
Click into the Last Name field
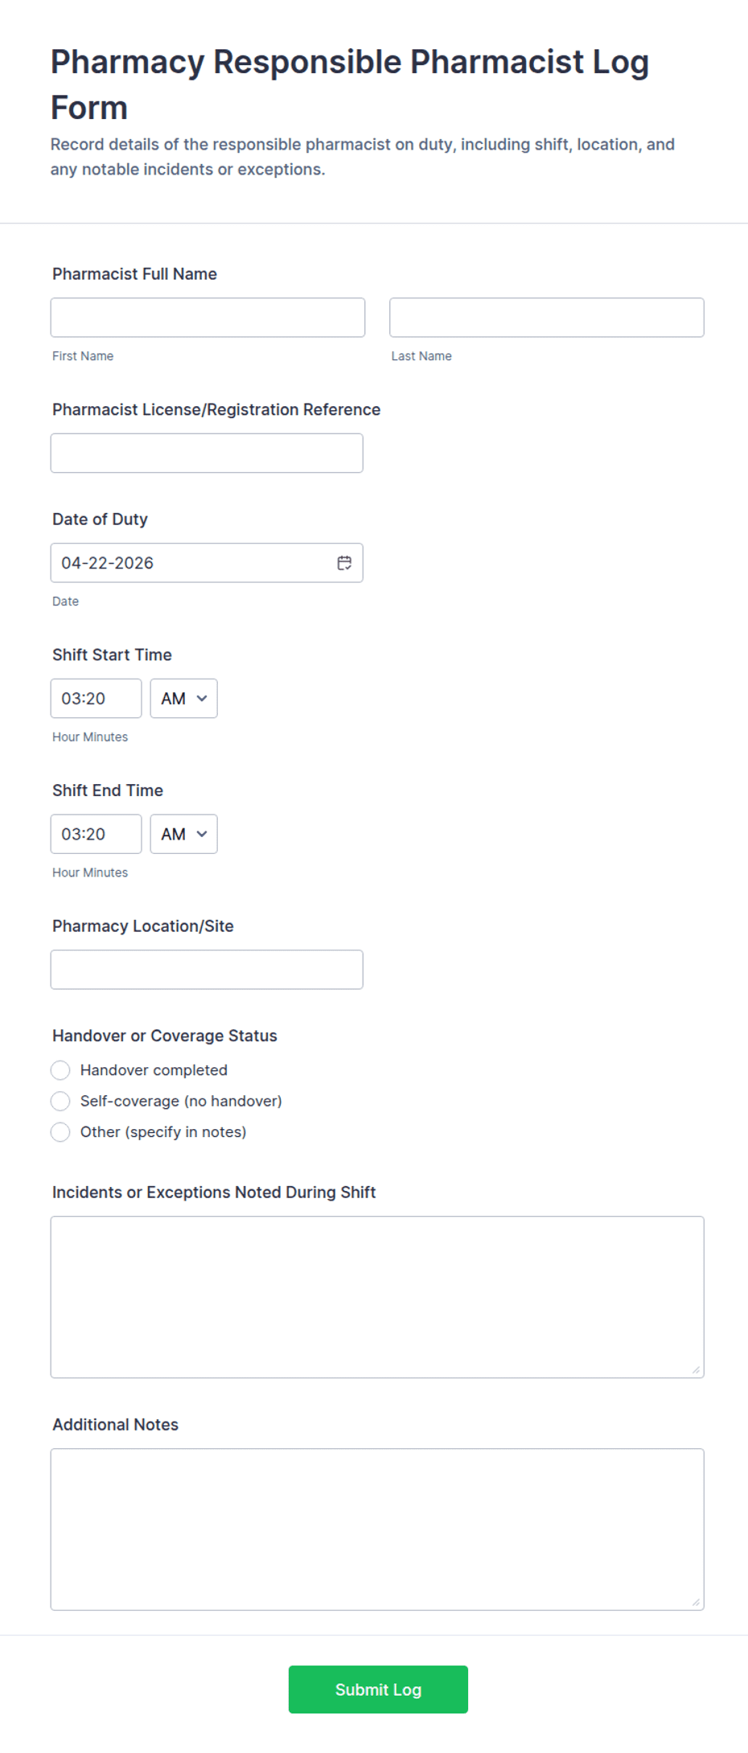[x=546, y=318]
